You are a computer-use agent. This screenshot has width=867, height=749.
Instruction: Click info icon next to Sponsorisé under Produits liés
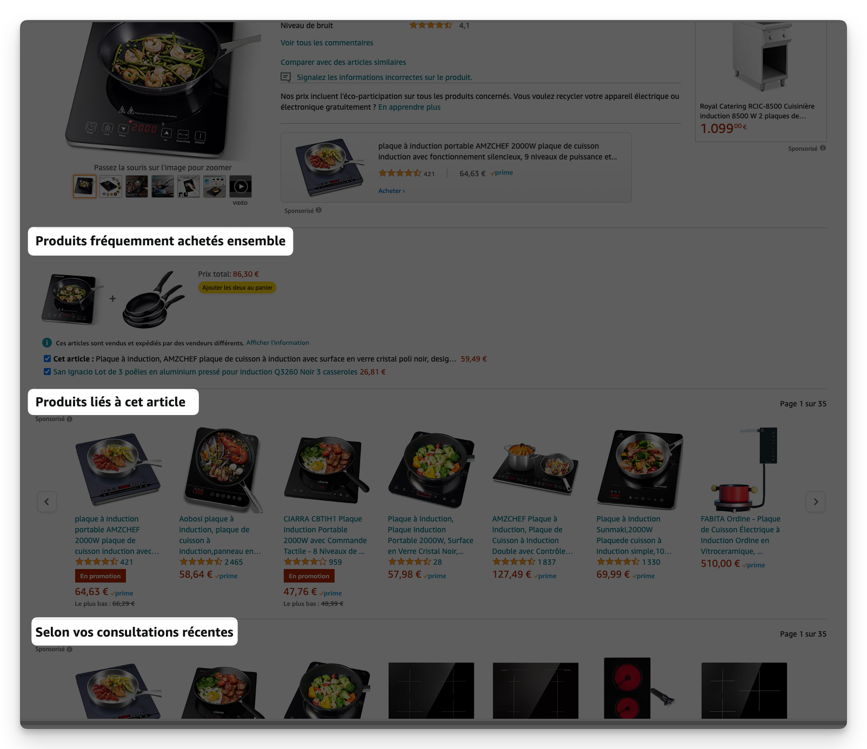tap(69, 419)
